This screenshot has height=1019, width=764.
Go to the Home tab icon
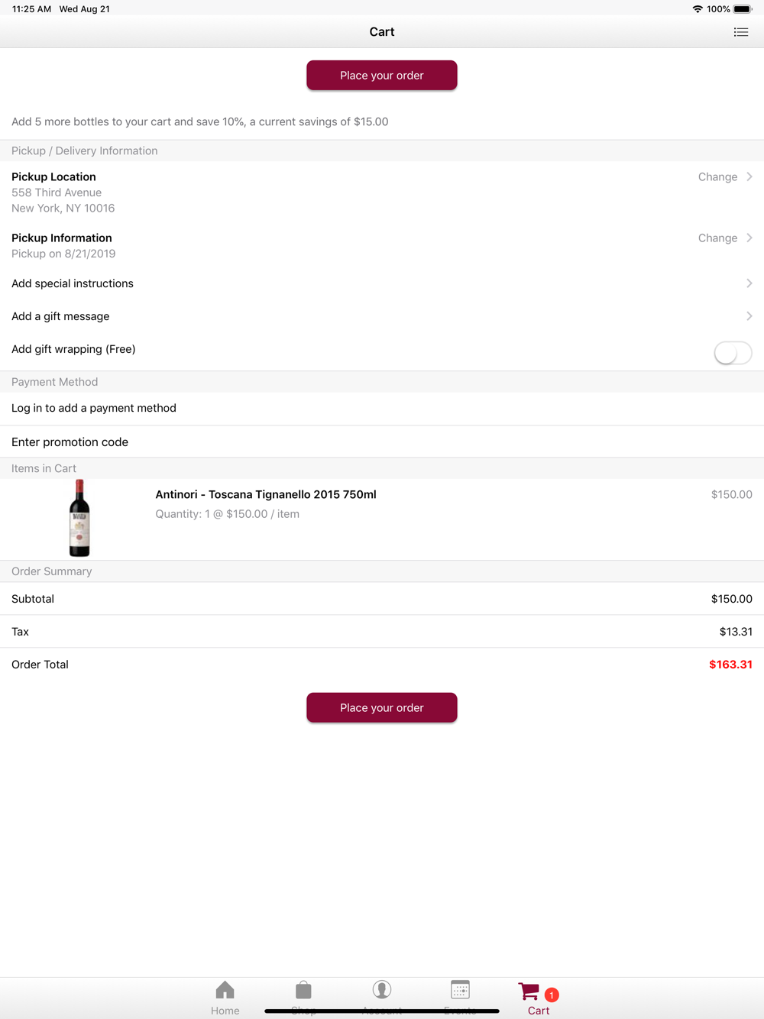point(225,990)
